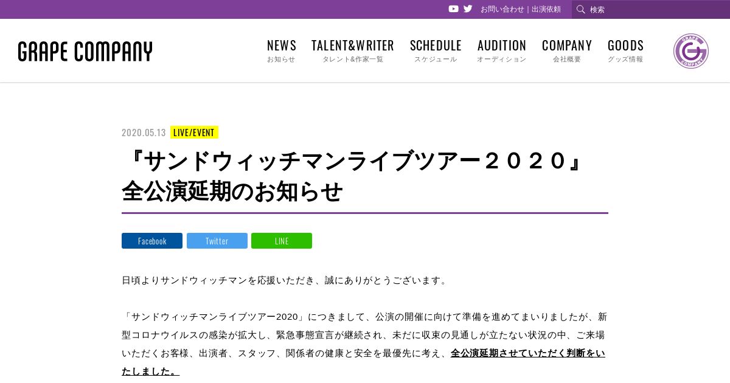
Task: Open 出演依頼 booking request link
Action: pyautogui.click(x=546, y=9)
